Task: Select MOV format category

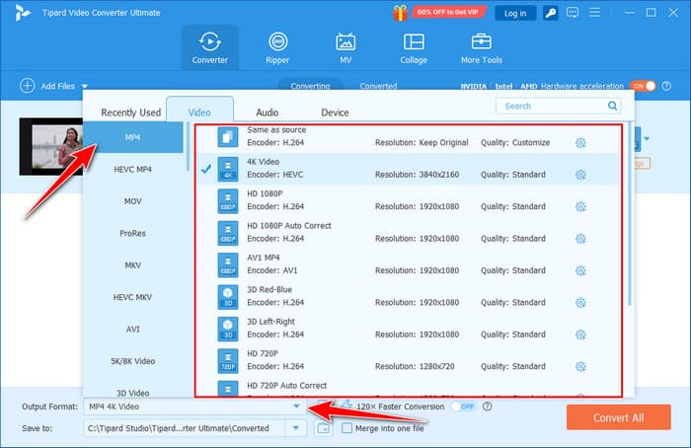Action: click(132, 201)
